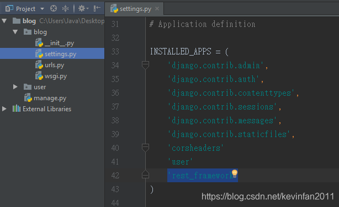
Task: Click the 'user' string on line 41
Action: point(180,162)
